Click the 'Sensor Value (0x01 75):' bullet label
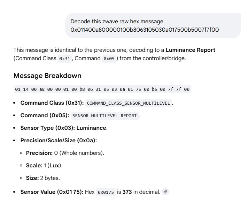This screenshot has width=248, height=206. [x=52, y=192]
